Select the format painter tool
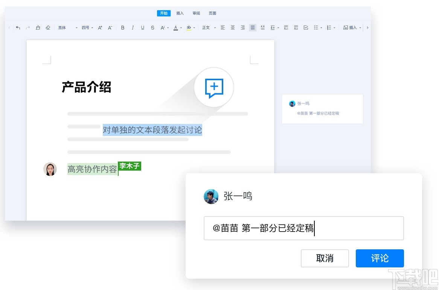This screenshot has width=439, height=290. coord(38,27)
